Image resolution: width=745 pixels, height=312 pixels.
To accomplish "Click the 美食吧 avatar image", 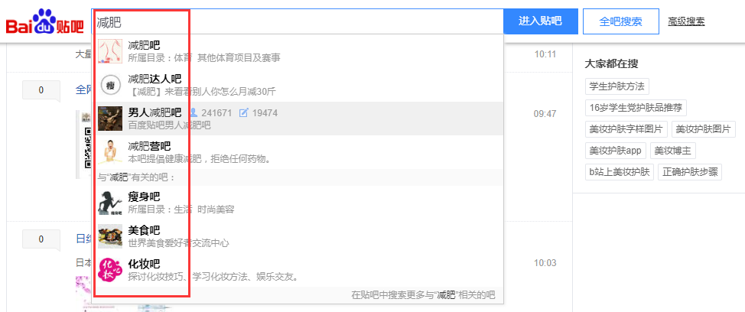I will tap(110, 236).
